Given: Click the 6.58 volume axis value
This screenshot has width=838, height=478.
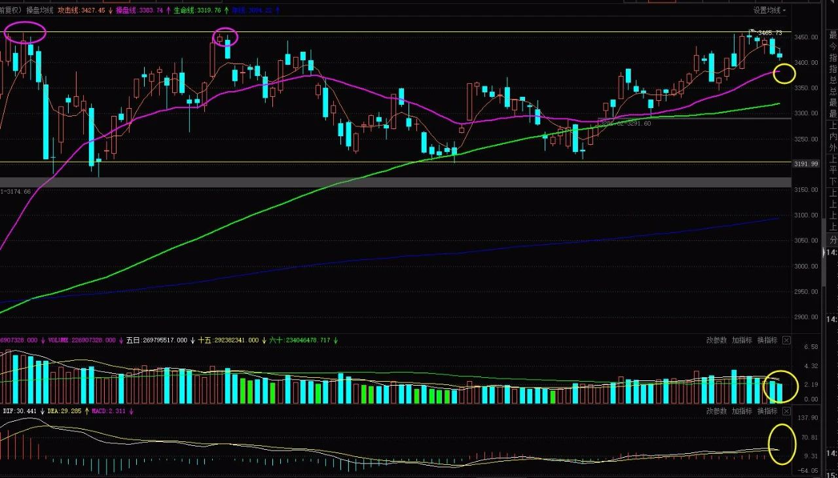Looking at the screenshot, I should [811, 346].
